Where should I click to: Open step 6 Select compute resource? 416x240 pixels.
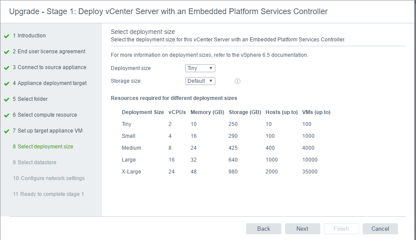click(x=45, y=114)
